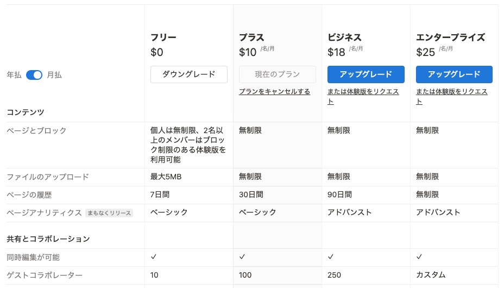Click the checkmark in the ビジネス column
The image size is (504, 288).
click(330, 256)
